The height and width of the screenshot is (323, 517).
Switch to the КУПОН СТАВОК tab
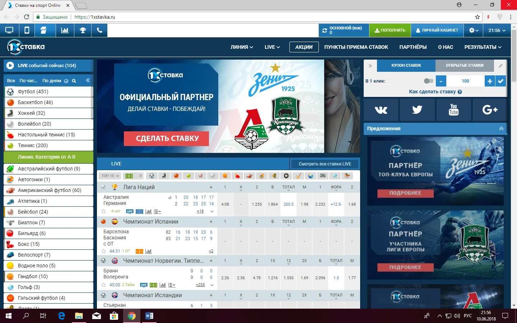(406, 66)
